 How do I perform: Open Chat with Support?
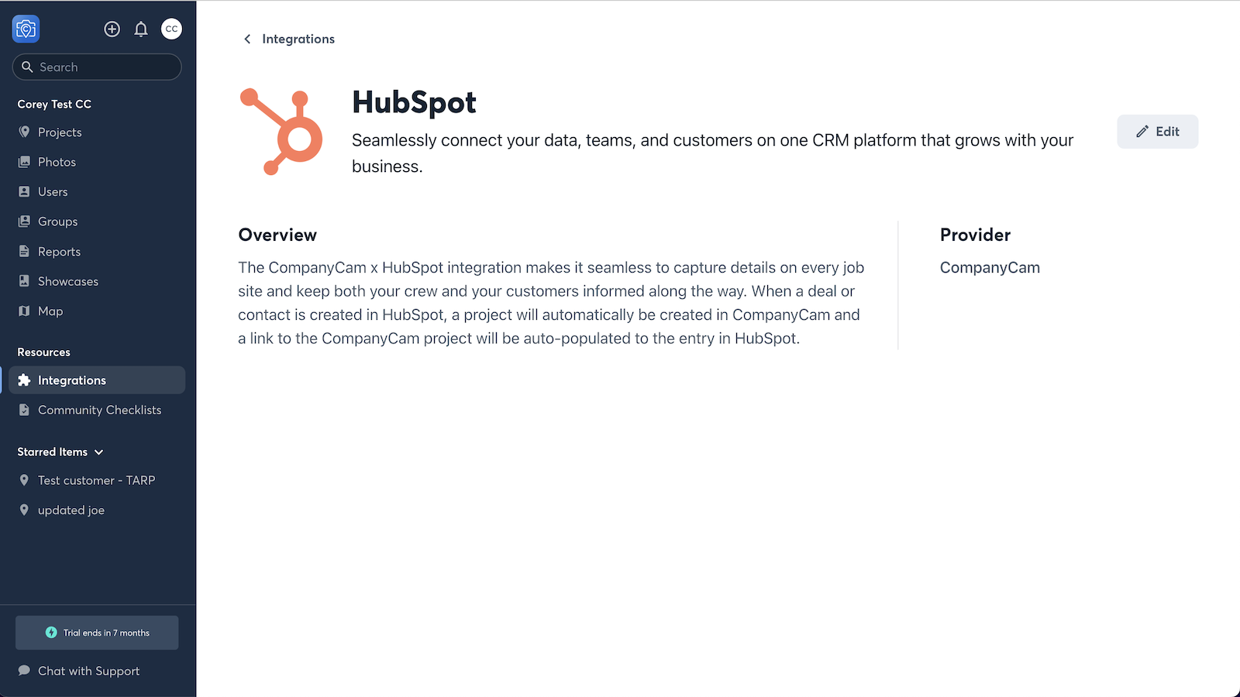point(88,671)
